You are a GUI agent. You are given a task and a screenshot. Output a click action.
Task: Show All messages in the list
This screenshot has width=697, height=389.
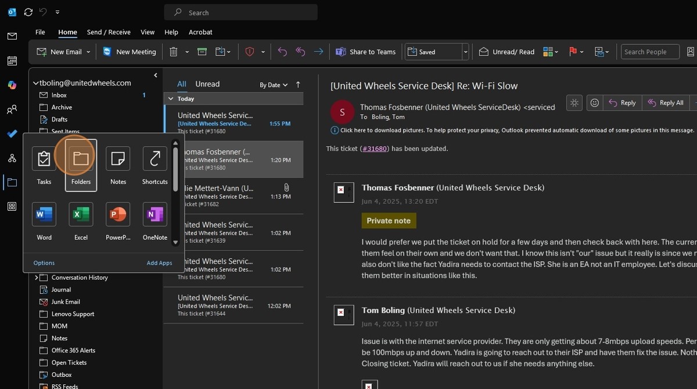click(182, 84)
